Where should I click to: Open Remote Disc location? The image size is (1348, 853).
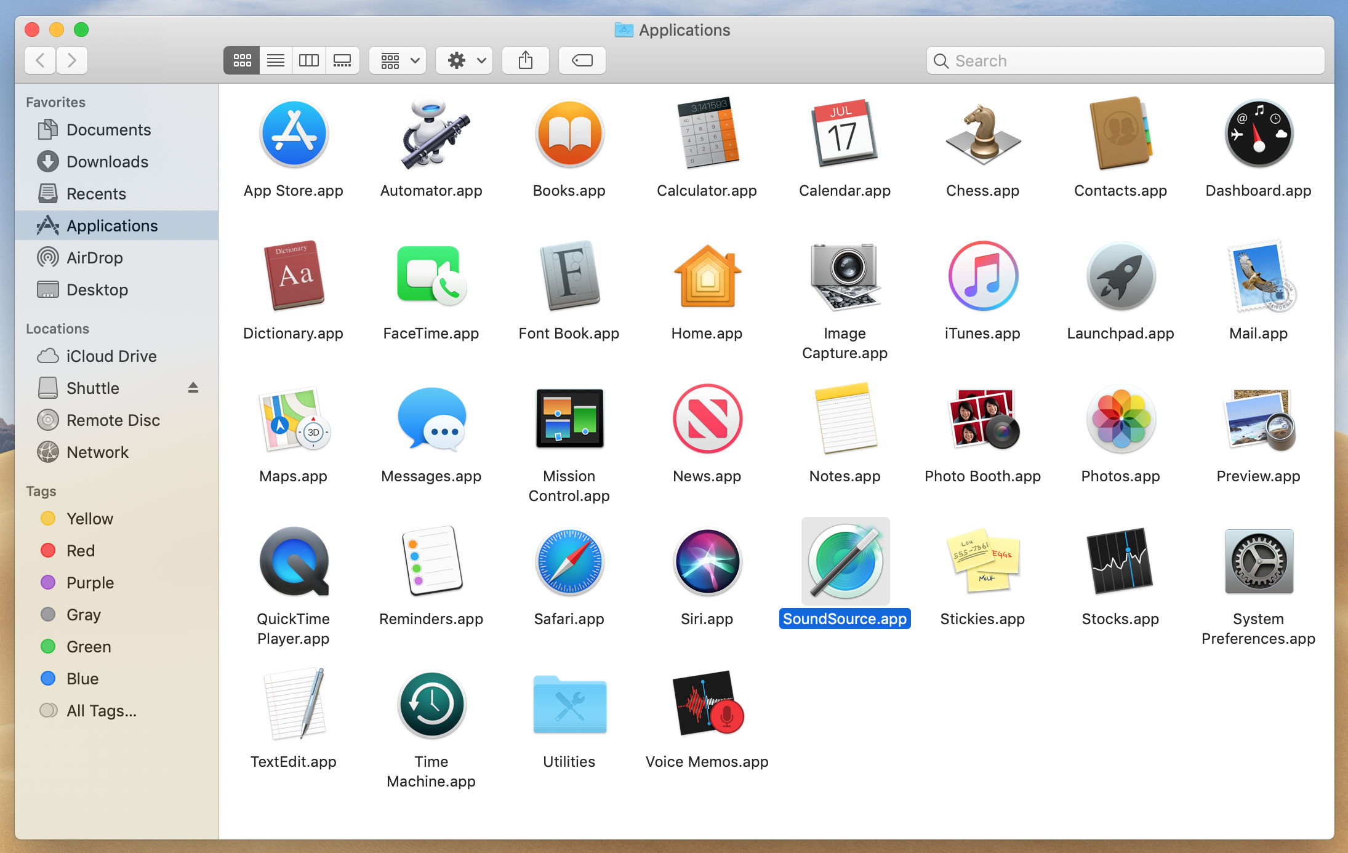tap(117, 420)
